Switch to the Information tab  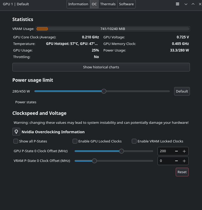[78, 4]
